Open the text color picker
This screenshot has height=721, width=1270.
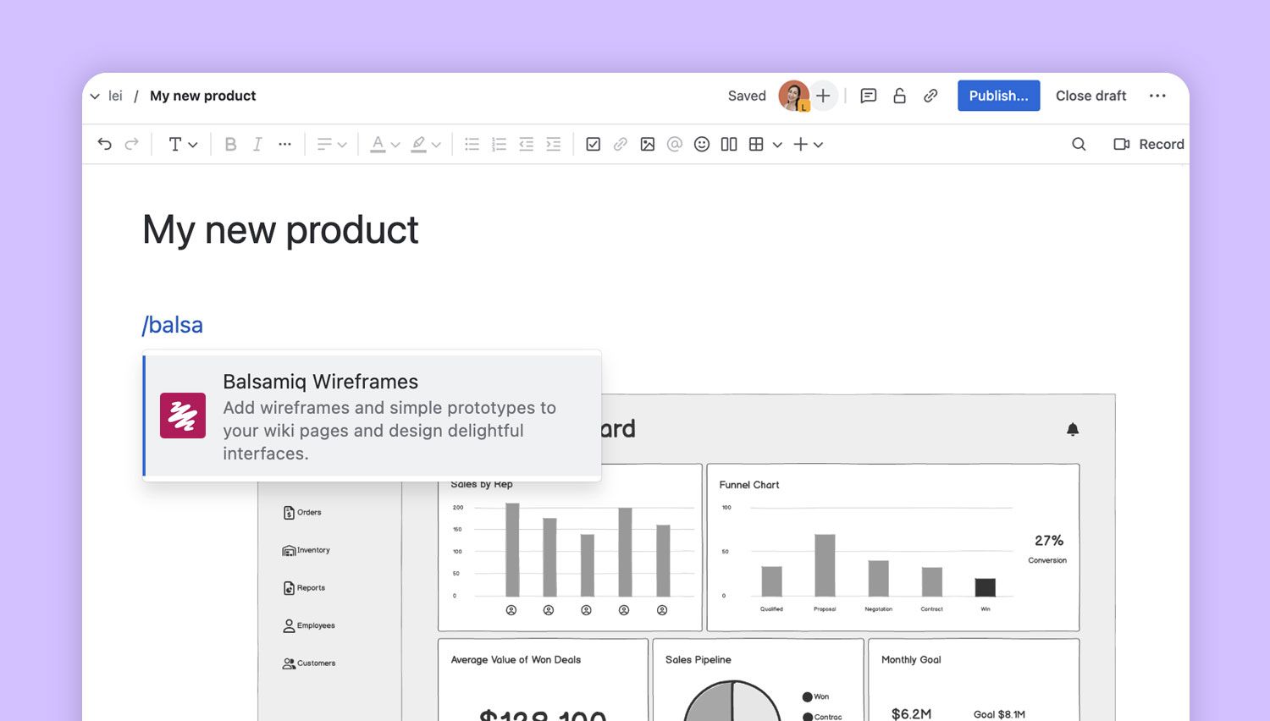(384, 144)
